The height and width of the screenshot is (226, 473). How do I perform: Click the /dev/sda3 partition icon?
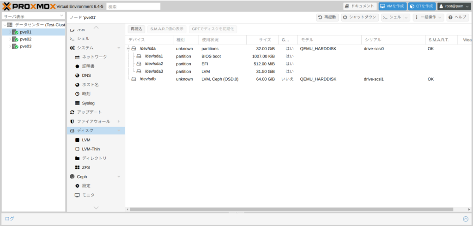click(x=139, y=71)
